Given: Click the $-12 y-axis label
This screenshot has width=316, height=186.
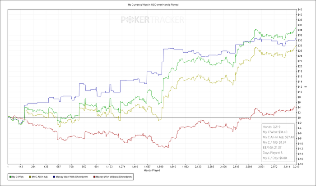Looking at the screenshot, I should [300, 149].
